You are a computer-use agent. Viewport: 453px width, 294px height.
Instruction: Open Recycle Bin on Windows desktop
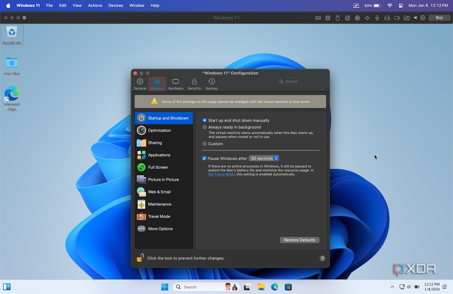[12, 35]
